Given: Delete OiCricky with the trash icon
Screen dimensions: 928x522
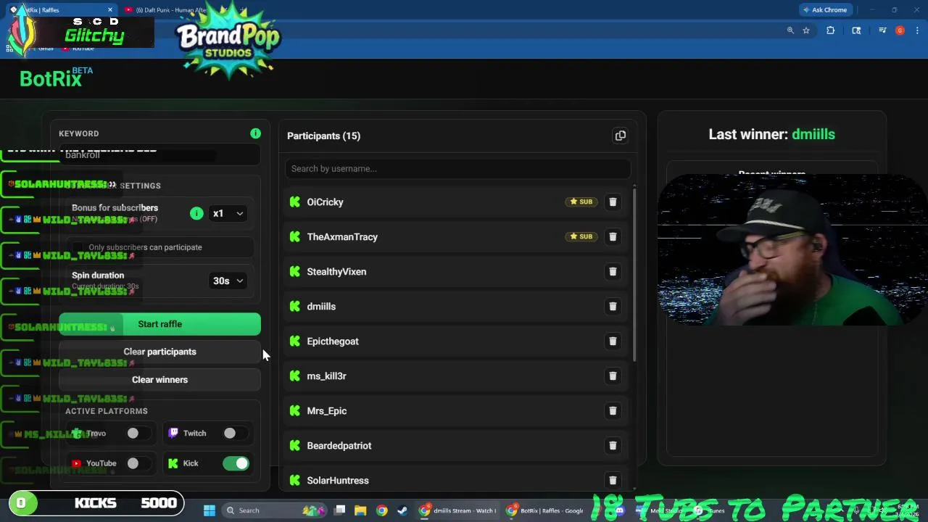Looking at the screenshot, I should (613, 202).
